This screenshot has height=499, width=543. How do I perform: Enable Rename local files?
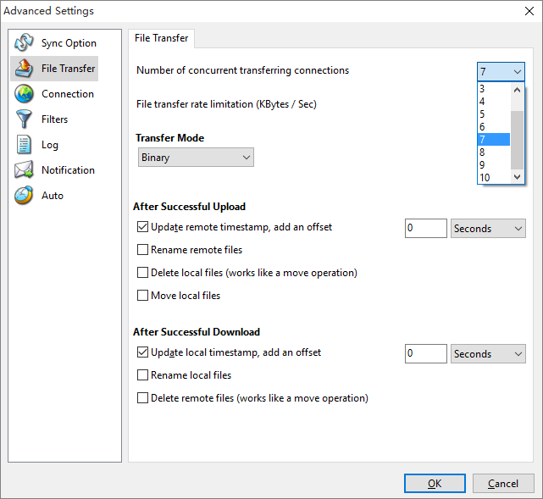142,375
